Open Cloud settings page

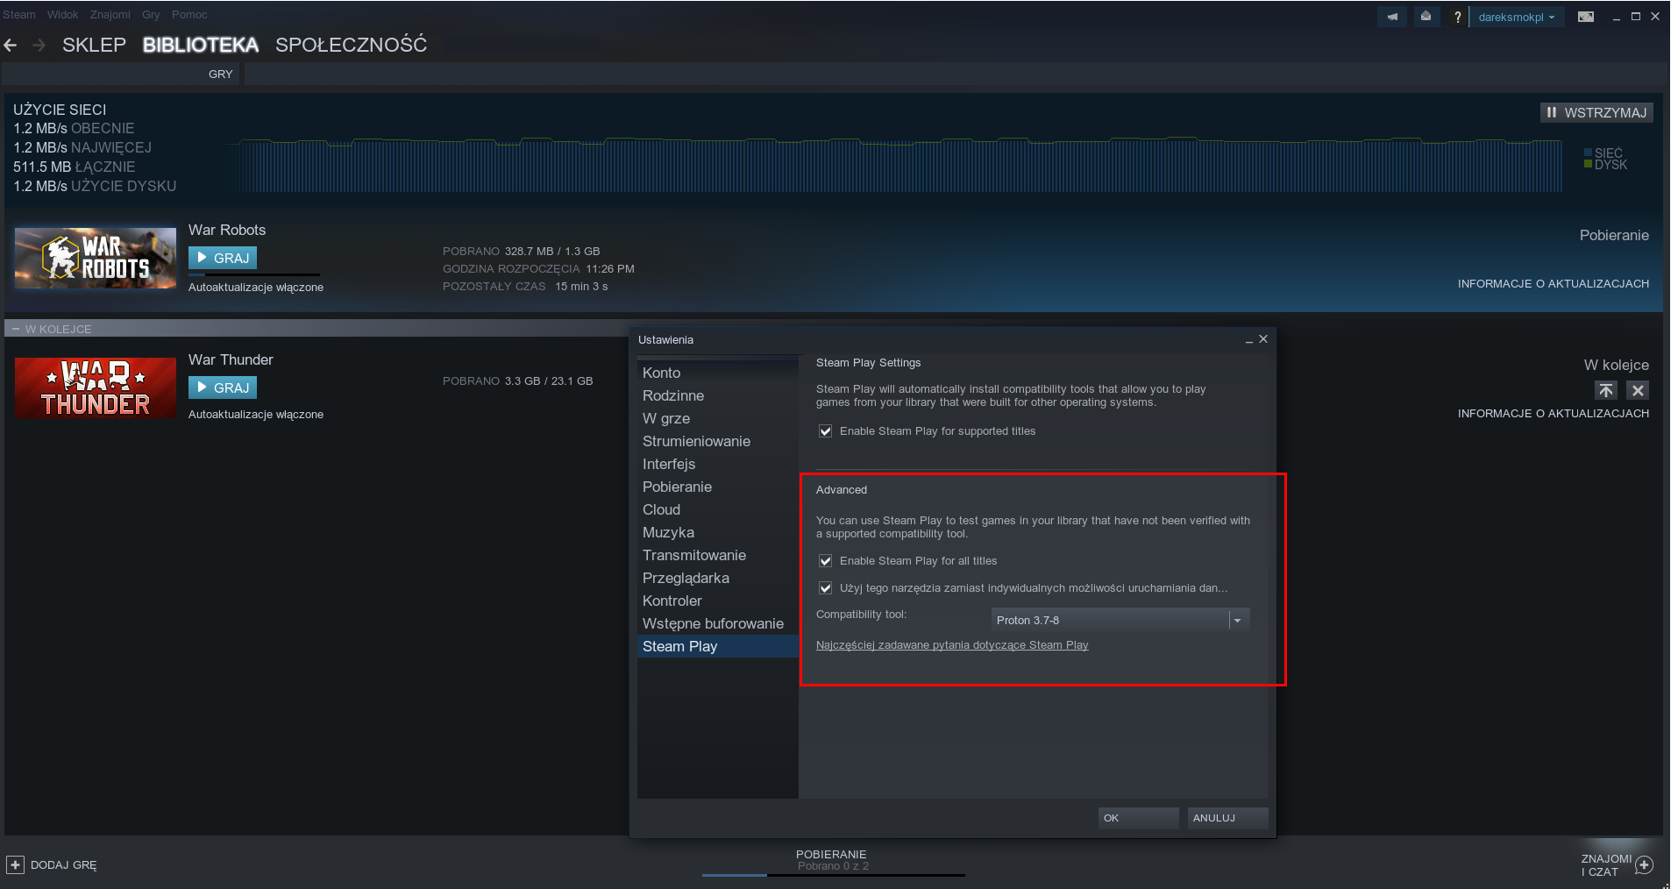tap(717, 509)
